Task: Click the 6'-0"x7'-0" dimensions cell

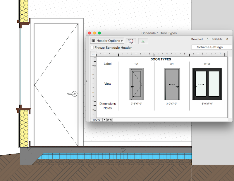Action: click(207, 104)
